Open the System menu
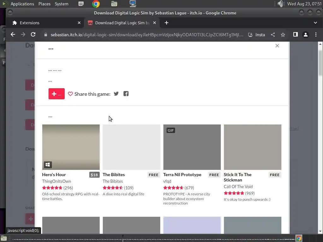Image resolution: width=323 pixels, height=242 pixels. click(62, 4)
